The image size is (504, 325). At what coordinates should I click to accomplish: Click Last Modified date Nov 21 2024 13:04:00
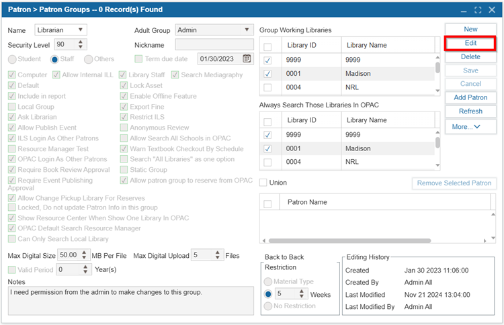point(437,295)
